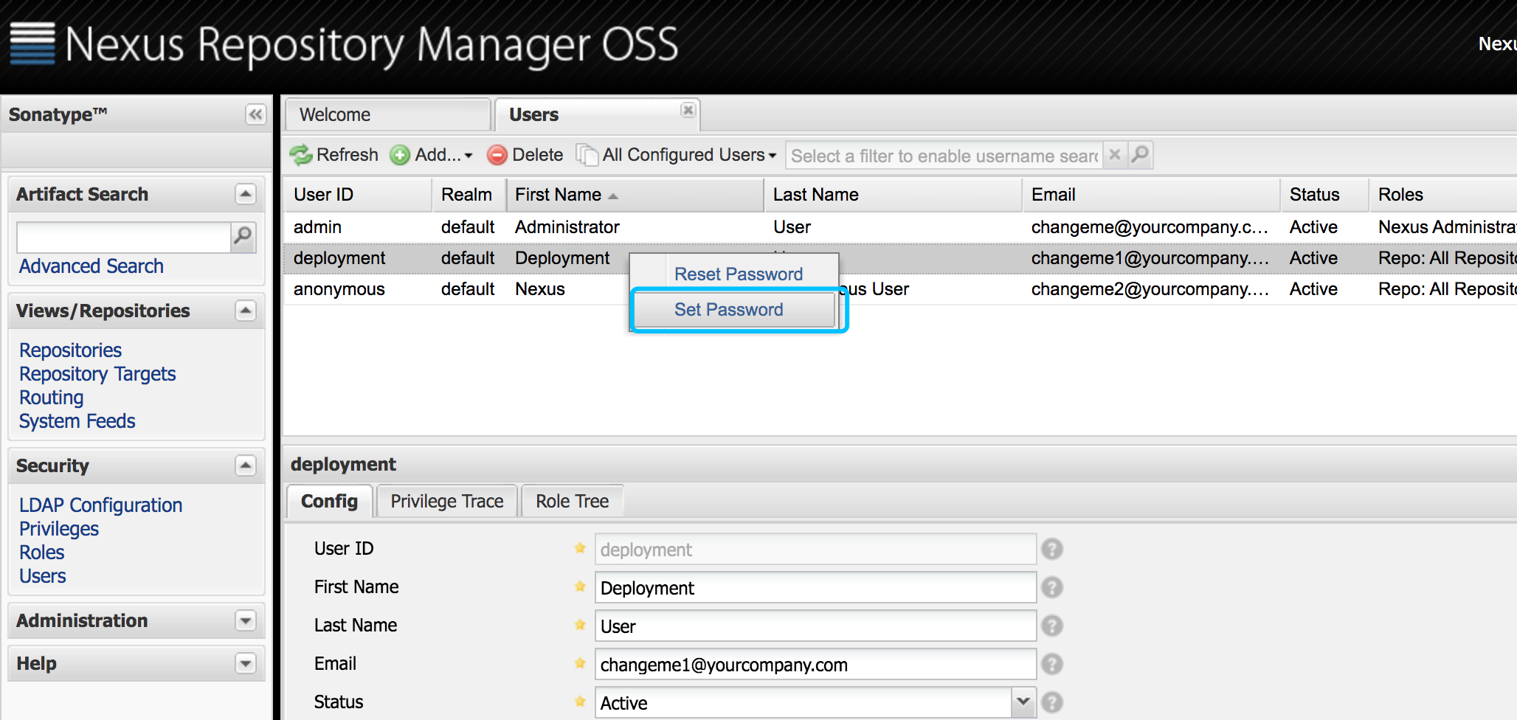Open the Advanced Search link
Image resolution: width=1517 pixels, height=720 pixels.
point(91,266)
